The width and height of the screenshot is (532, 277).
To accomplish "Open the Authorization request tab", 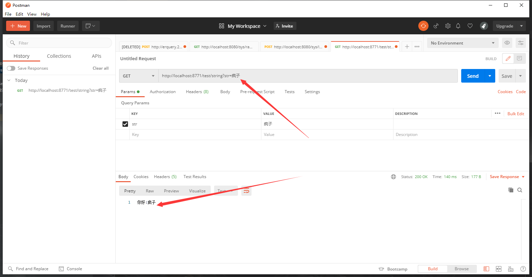I will click(x=163, y=92).
